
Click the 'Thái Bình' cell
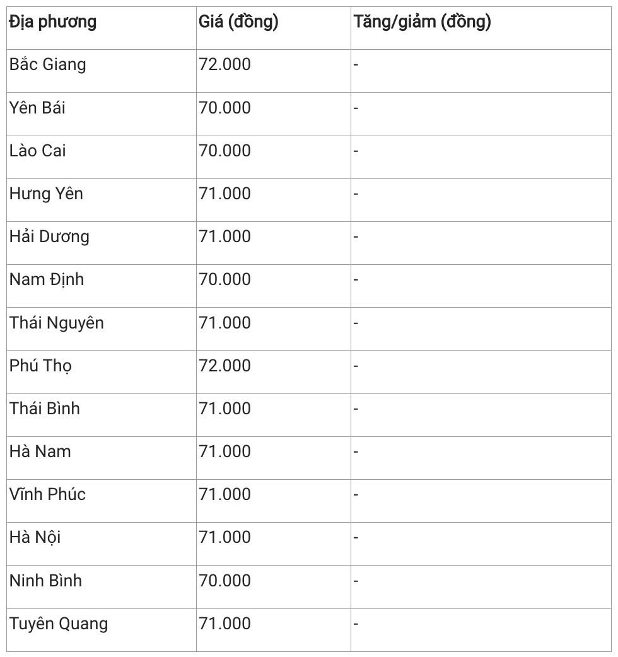[x=45, y=409]
